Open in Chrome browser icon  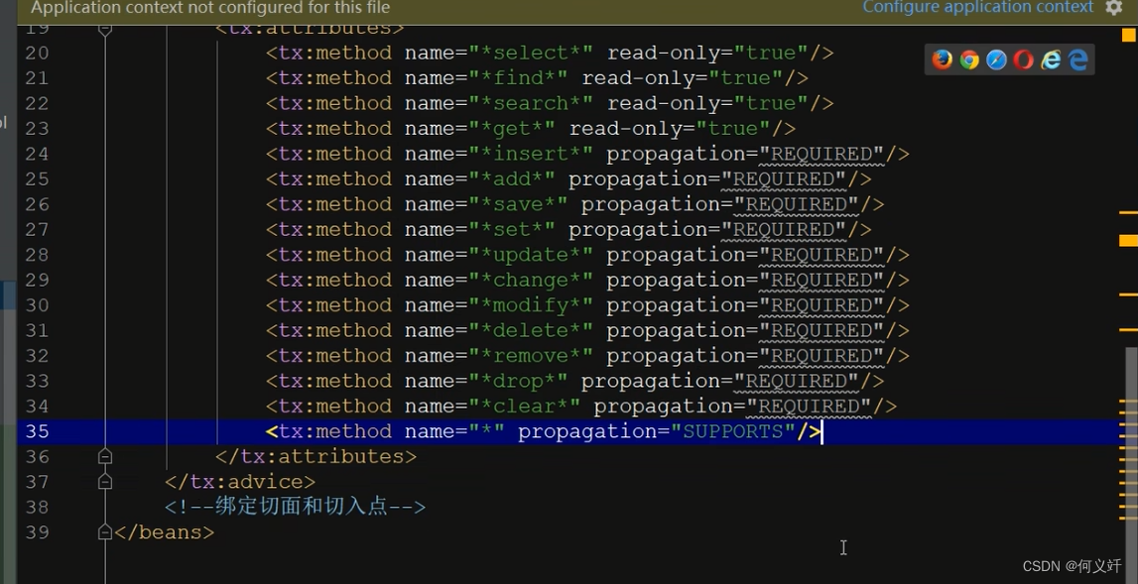point(969,59)
